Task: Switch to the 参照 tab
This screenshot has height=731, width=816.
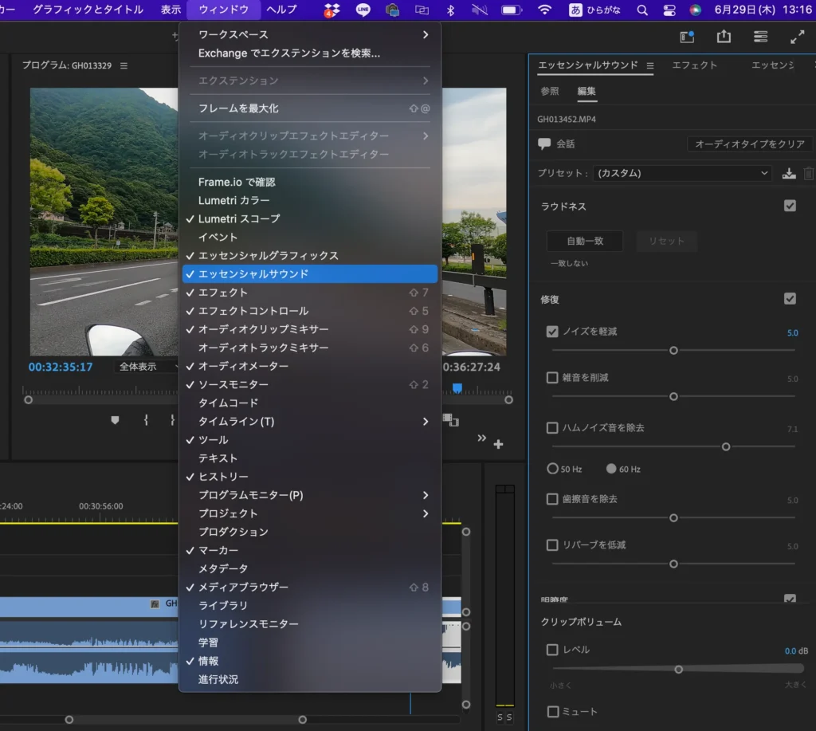Action: 550,92
